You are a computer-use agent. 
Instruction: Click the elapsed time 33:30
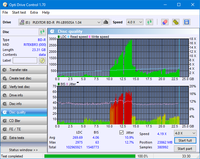[186, 156]
